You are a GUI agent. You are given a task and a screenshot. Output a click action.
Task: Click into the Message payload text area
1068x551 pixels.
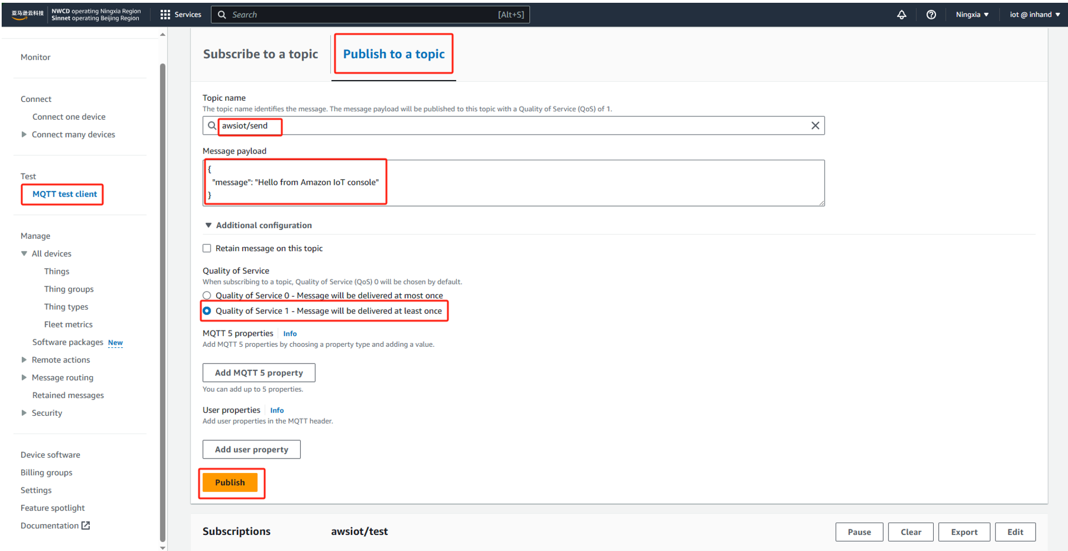click(557, 183)
